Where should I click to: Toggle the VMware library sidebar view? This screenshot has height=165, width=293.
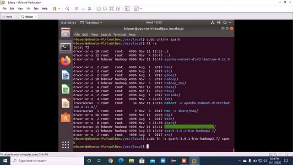99,9
